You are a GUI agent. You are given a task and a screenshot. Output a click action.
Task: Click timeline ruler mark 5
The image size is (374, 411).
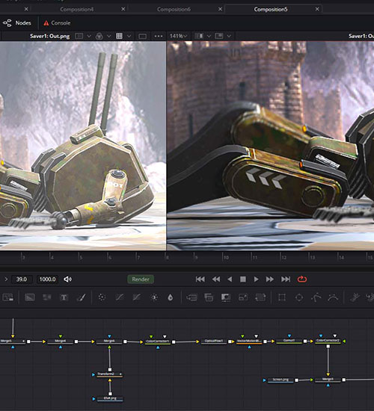click(81, 258)
